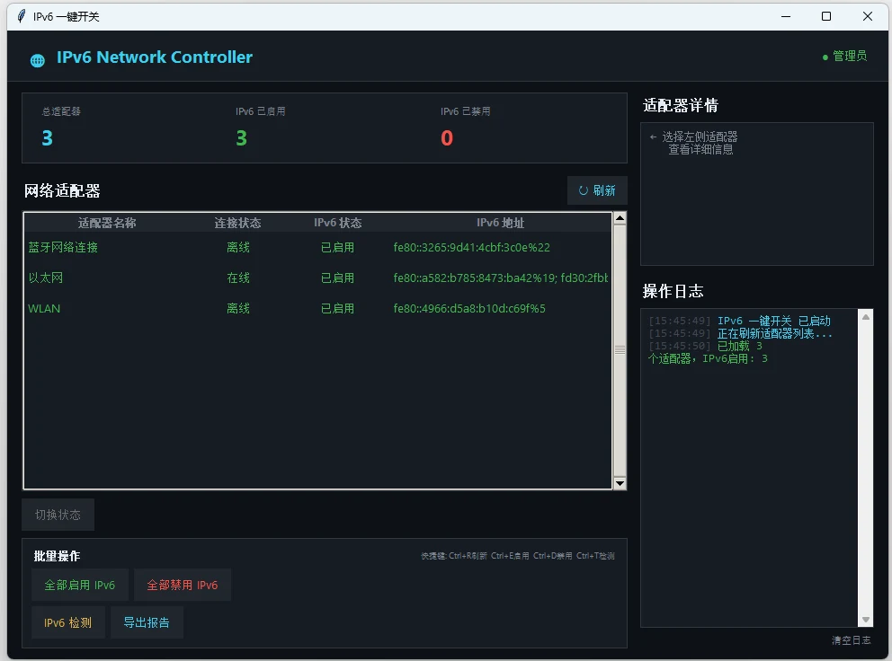Click the 管理员 status indicator
Viewport: 892px width, 661px height.
point(844,56)
